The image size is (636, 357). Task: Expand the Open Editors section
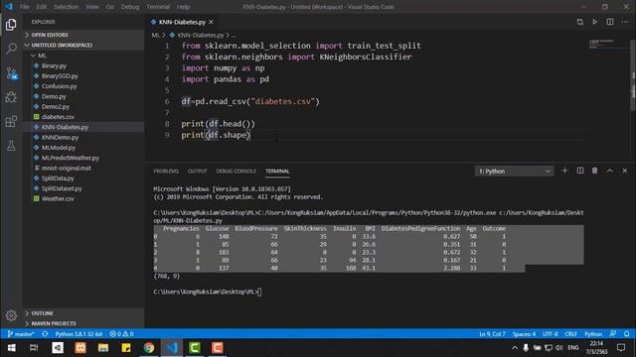pos(83,35)
